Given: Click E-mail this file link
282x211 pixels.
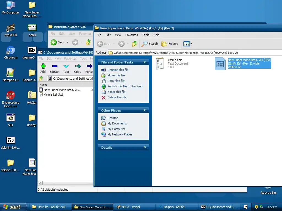Looking at the screenshot, I should point(116,92).
